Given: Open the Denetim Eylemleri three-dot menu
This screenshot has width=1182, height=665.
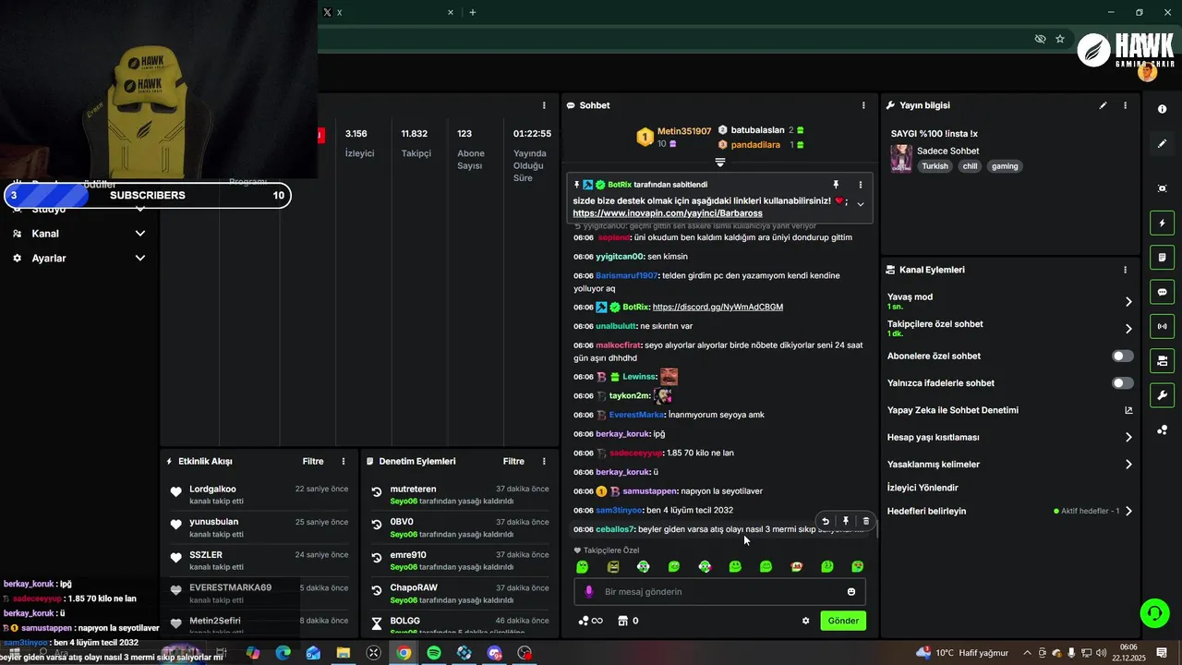Looking at the screenshot, I should 544,461.
